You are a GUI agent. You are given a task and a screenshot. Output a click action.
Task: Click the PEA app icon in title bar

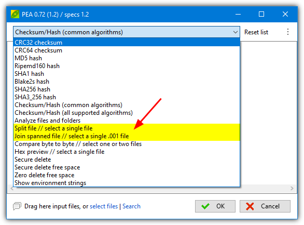[x=15, y=14]
